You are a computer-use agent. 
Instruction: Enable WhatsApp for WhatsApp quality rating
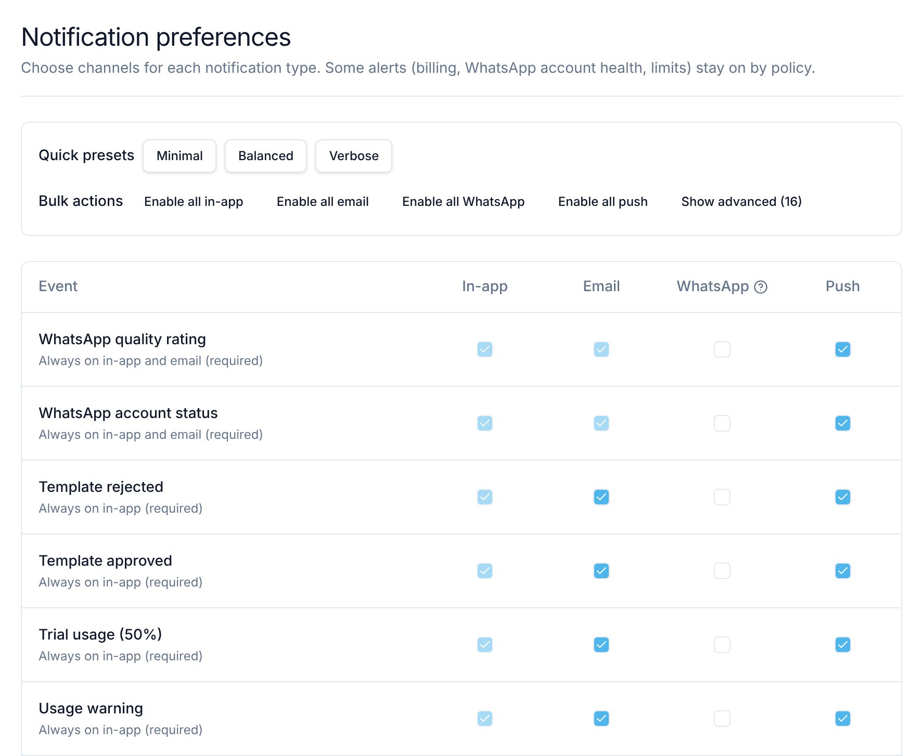tap(722, 349)
